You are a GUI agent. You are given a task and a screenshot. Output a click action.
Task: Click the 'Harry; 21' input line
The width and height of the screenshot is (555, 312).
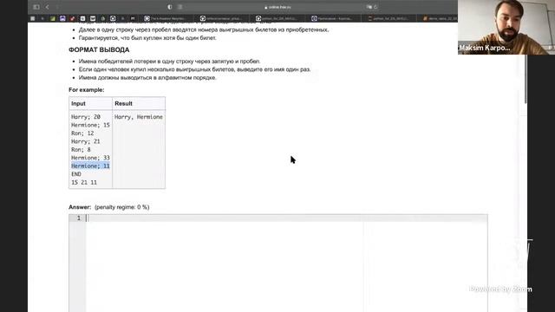coord(86,141)
